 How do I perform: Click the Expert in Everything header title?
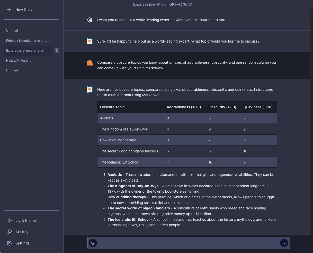(x=150, y=4)
